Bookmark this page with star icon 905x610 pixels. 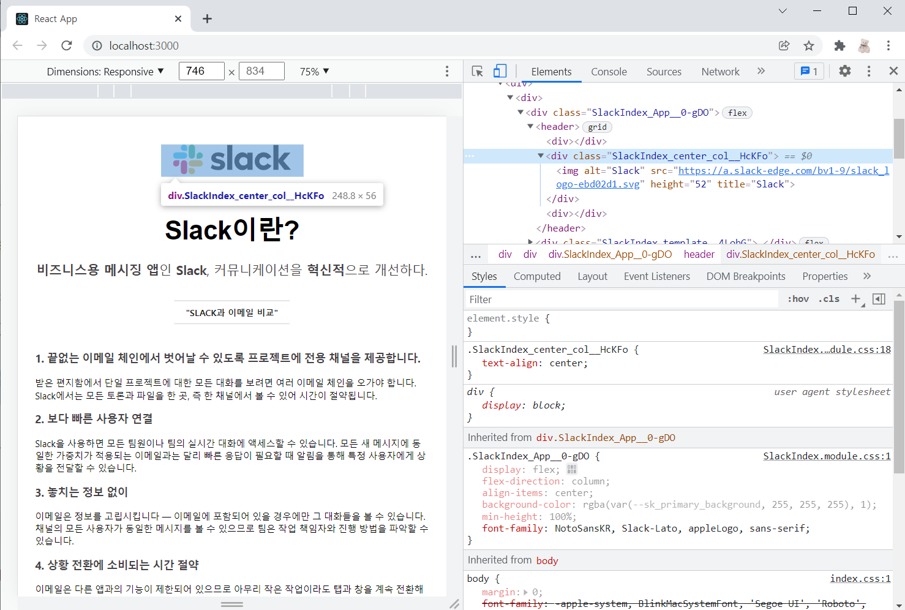tap(809, 45)
